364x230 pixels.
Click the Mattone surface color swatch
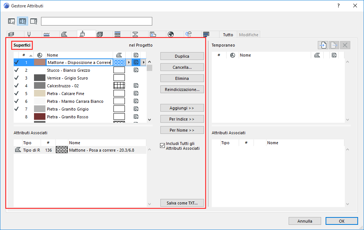(40, 62)
